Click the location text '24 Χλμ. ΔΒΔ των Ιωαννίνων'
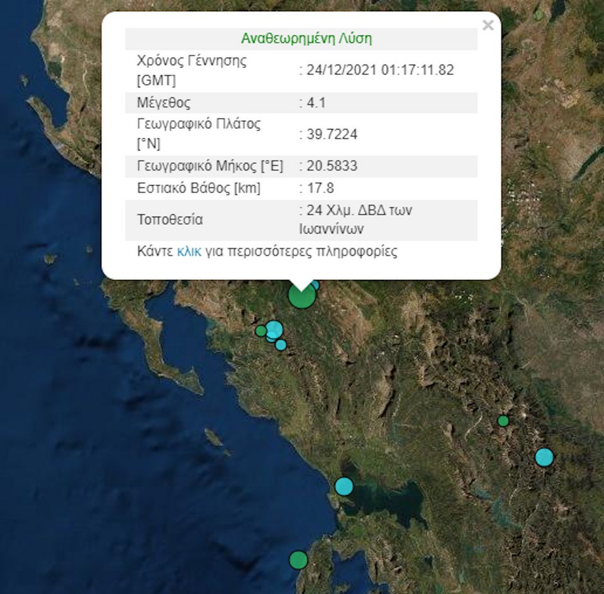604x594 pixels. [355, 219]
